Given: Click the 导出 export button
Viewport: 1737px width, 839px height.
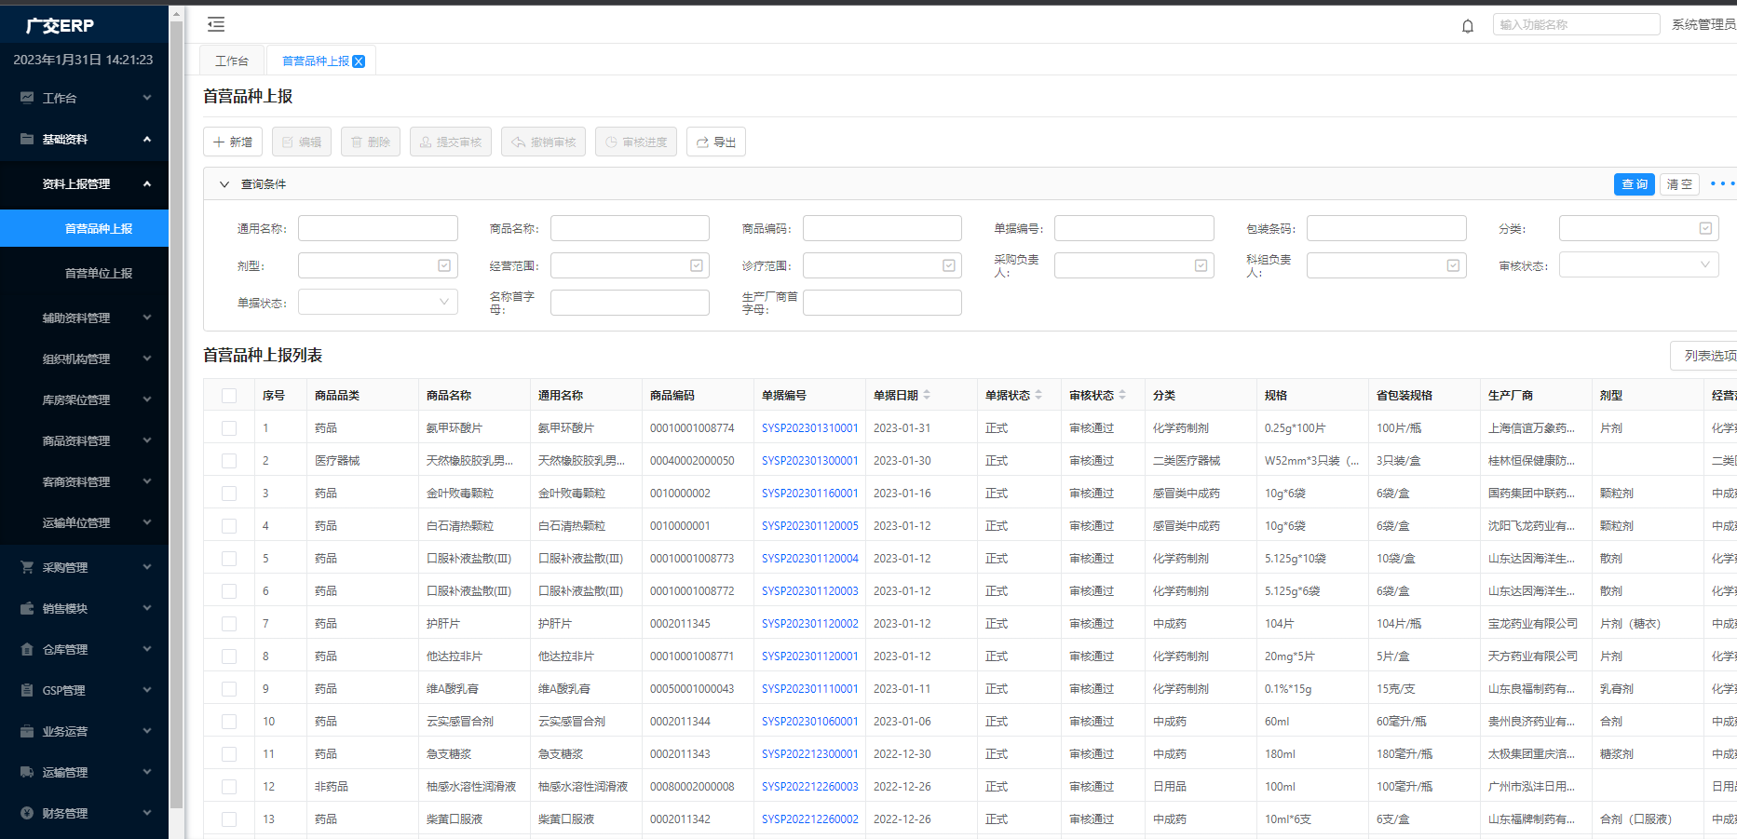Looking at the screenshot, I should click(716, 142).
